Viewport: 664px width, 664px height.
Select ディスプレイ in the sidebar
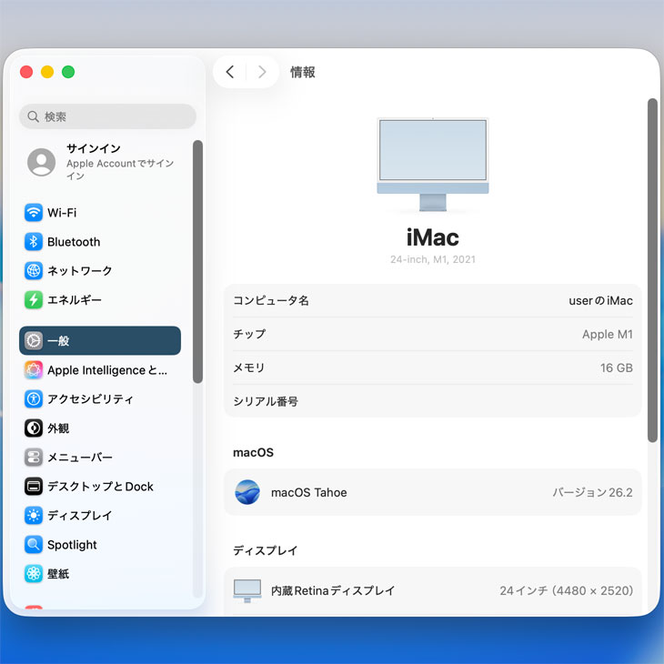click(x=80, y=516)
